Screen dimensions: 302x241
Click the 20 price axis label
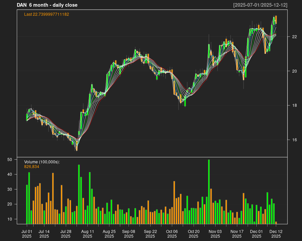295,71
